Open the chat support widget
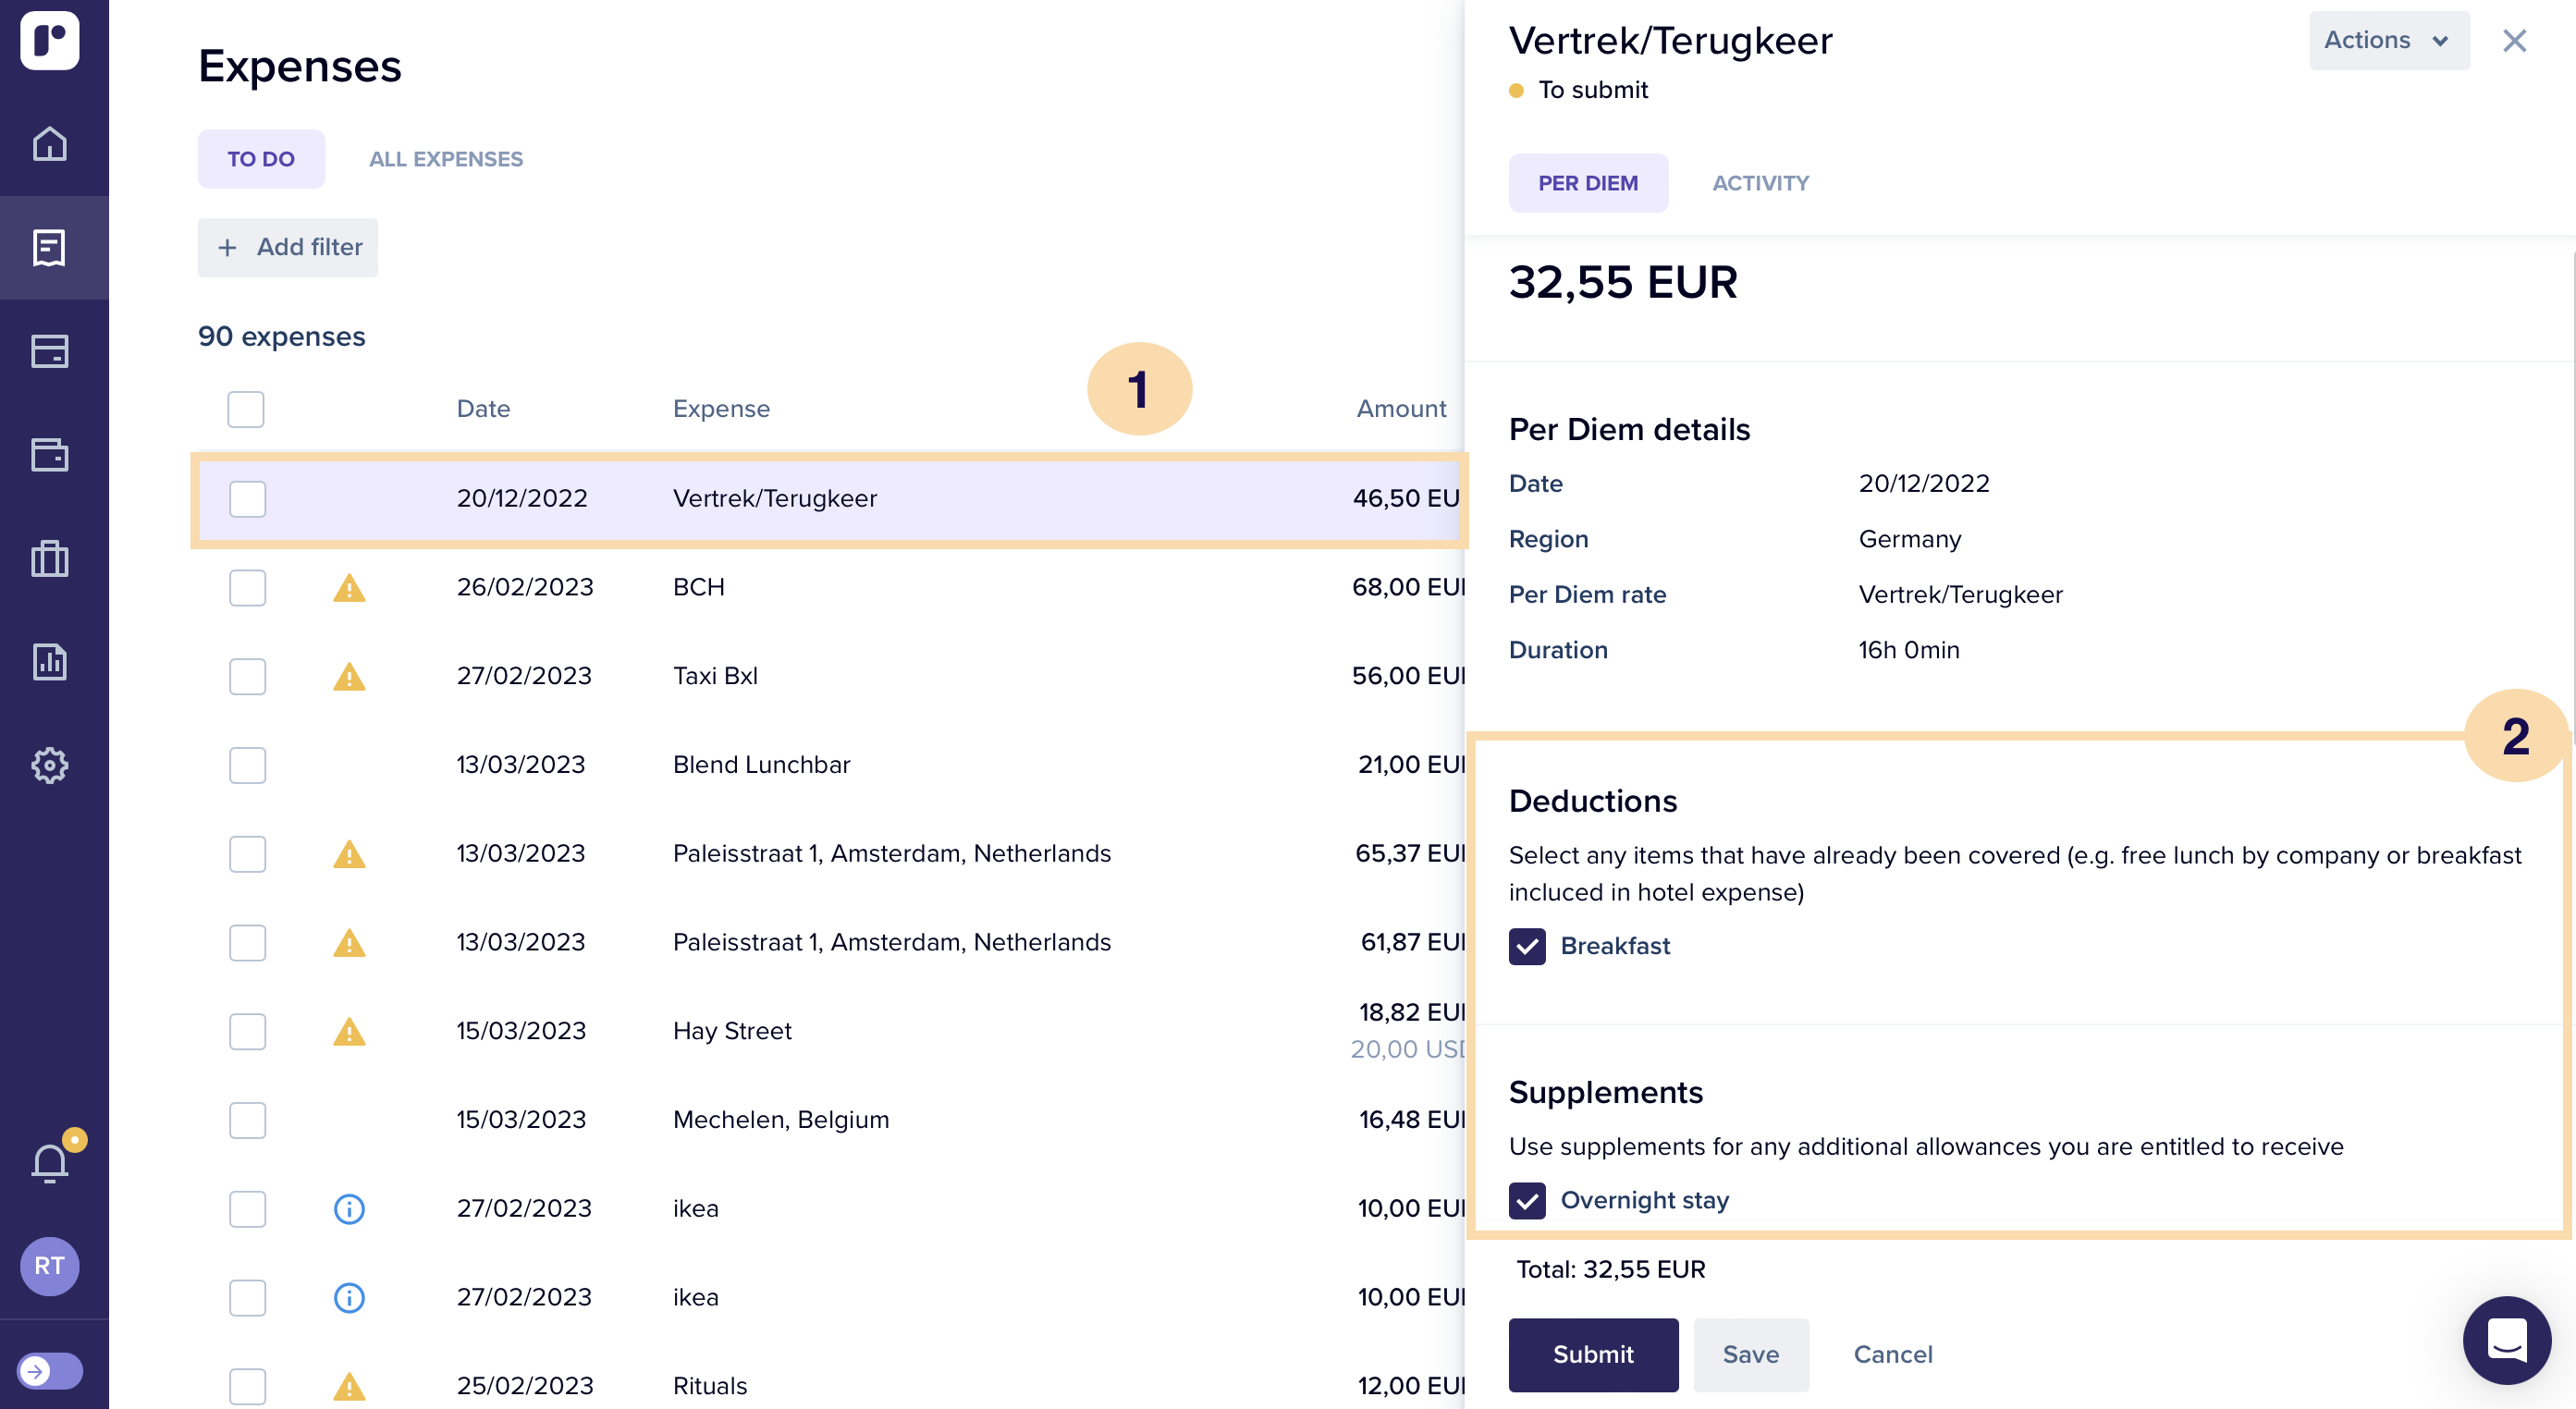 point(2506,1339)
